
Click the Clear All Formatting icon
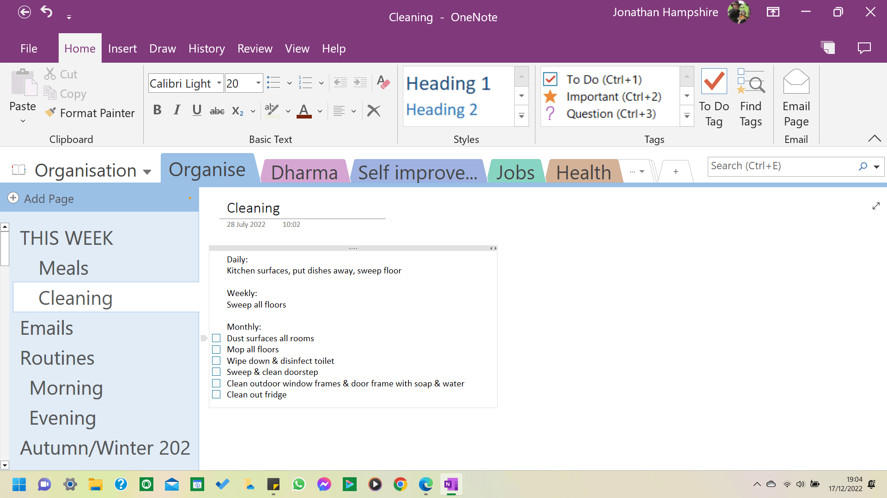(x=383, y=83)
